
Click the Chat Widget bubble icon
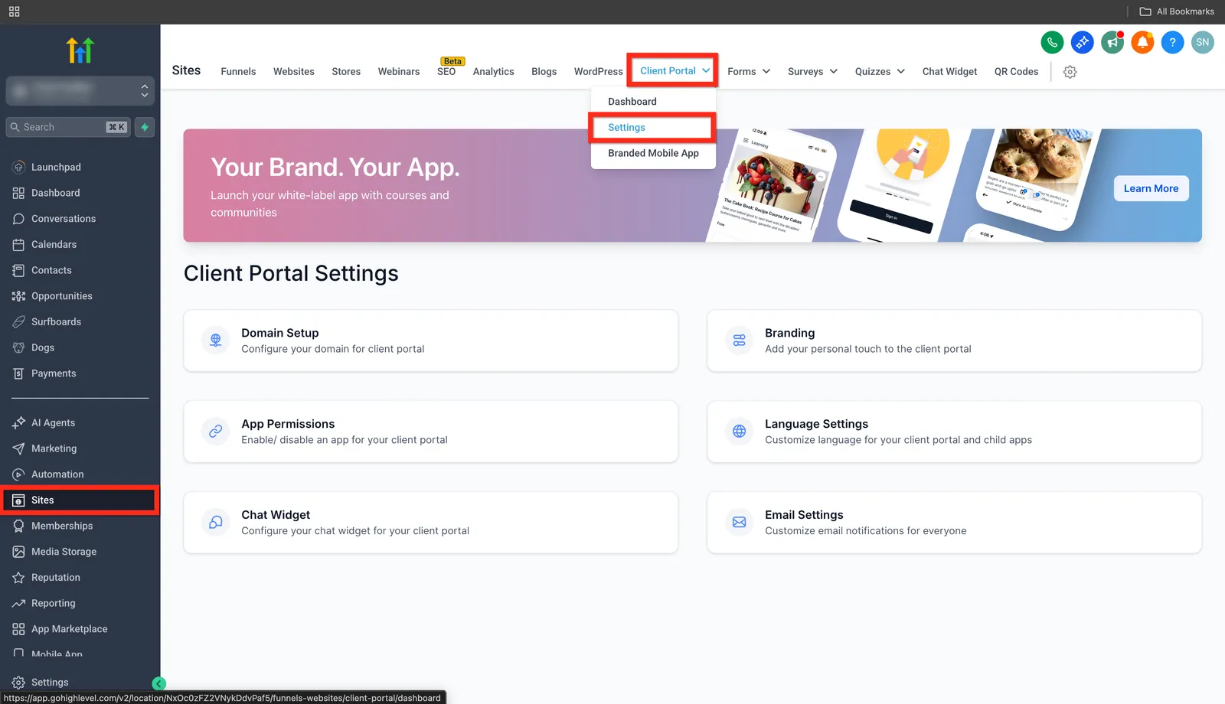point(216,523)
